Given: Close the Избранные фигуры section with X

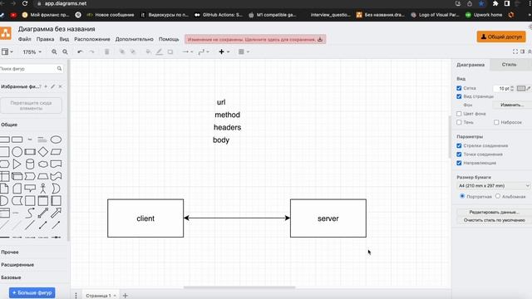Looking at the screenshot, I should point(61,86).
